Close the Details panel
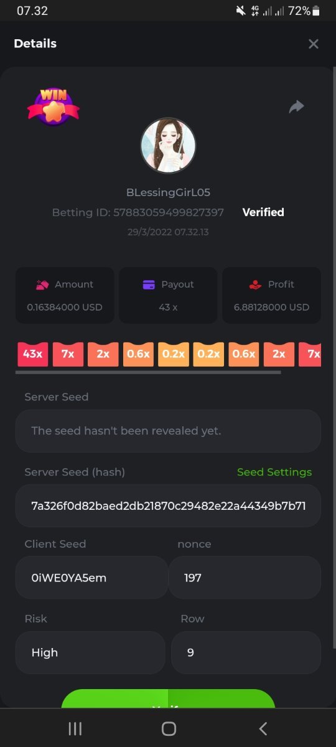Viewport: 336px width, 747px height. pyautogui.click(x=314, y=44)
